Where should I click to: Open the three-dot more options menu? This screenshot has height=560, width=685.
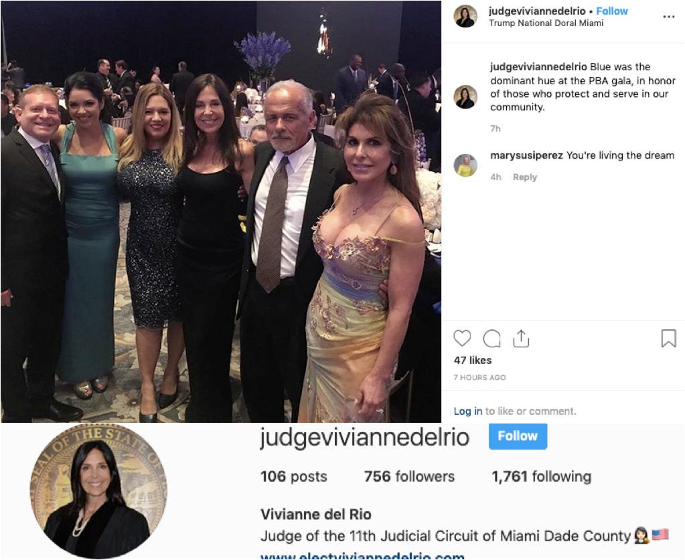click(669, 17)
